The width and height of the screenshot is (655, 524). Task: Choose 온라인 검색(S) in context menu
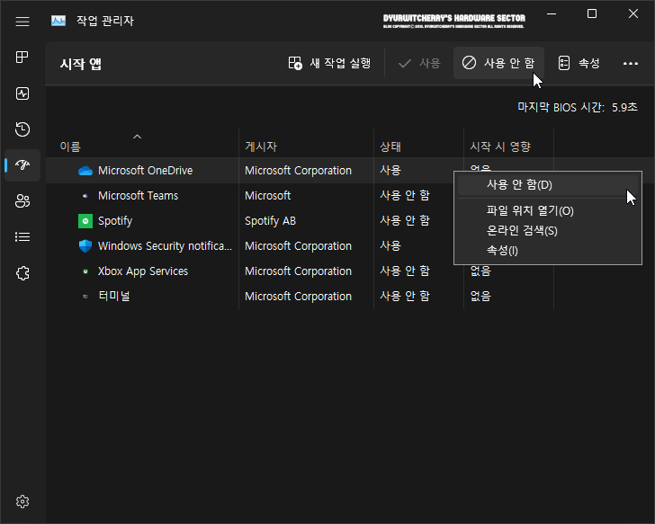coord(547,231)
